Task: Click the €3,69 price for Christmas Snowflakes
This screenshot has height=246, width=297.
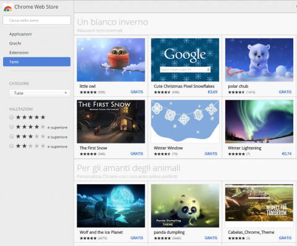Action: tap(212, 92)
